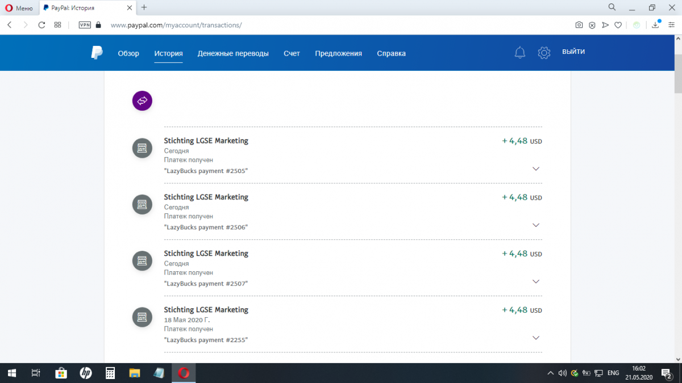The width and height of the screenshot is (682, 383).
Task: Open File Explorer from taskbar
Action: coord(135,373)
